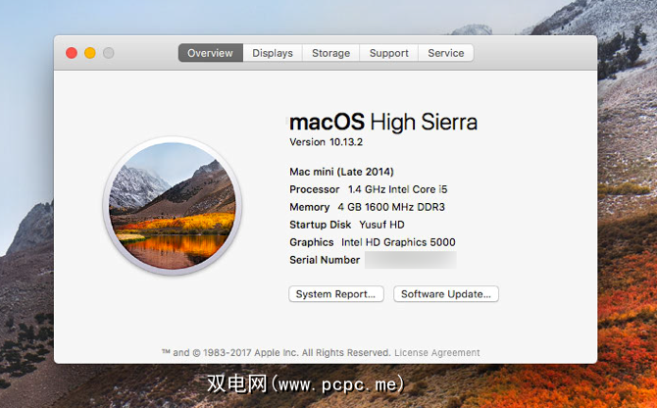657x408 pixels.
Task: Select the Mac mini (Late 2014) model text
Action: pyautogui.click(x=341, y=172)
